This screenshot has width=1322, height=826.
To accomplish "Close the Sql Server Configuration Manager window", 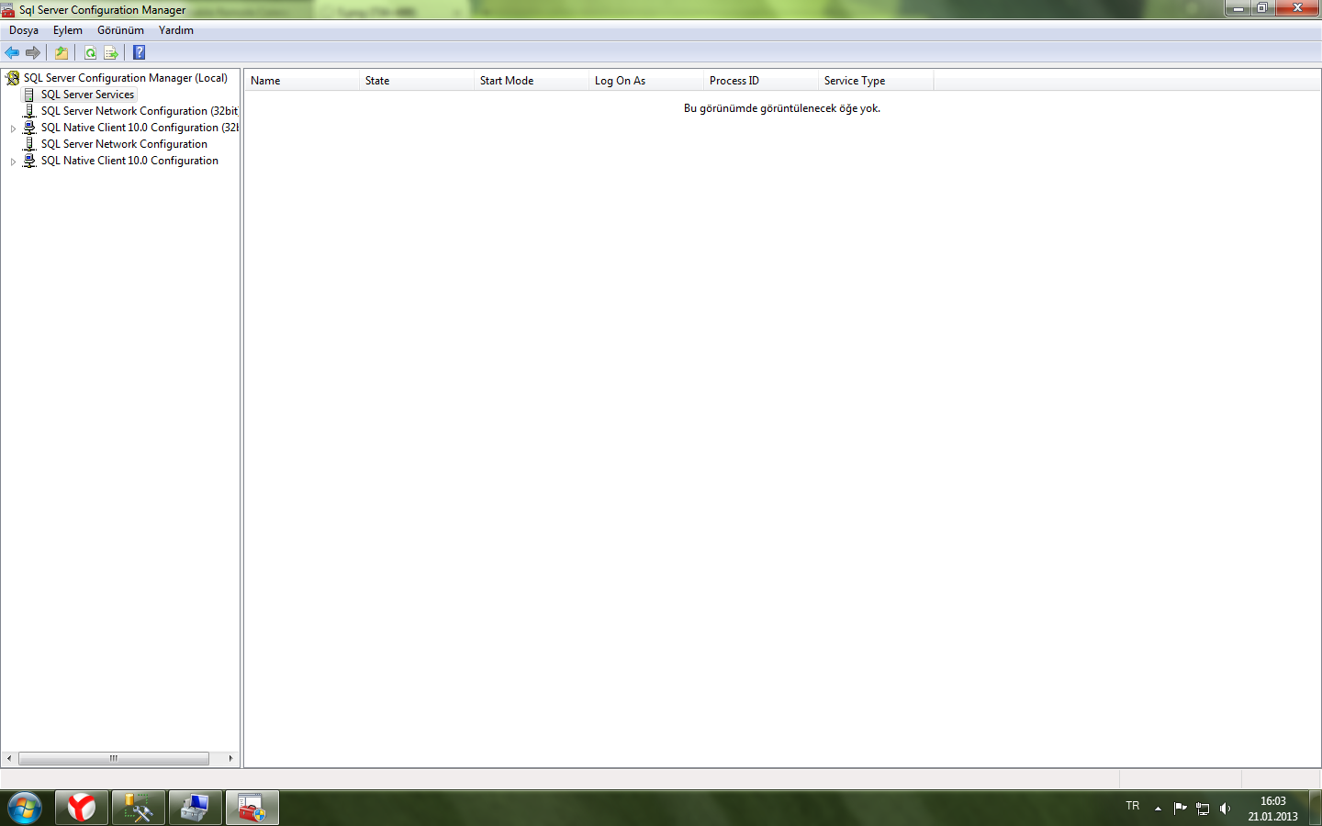I will coord(1298,8).
